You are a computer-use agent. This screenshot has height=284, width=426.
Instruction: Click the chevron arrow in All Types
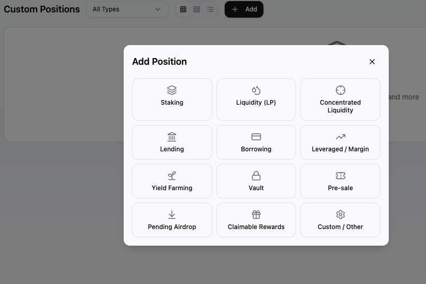[x=158, y=9]
